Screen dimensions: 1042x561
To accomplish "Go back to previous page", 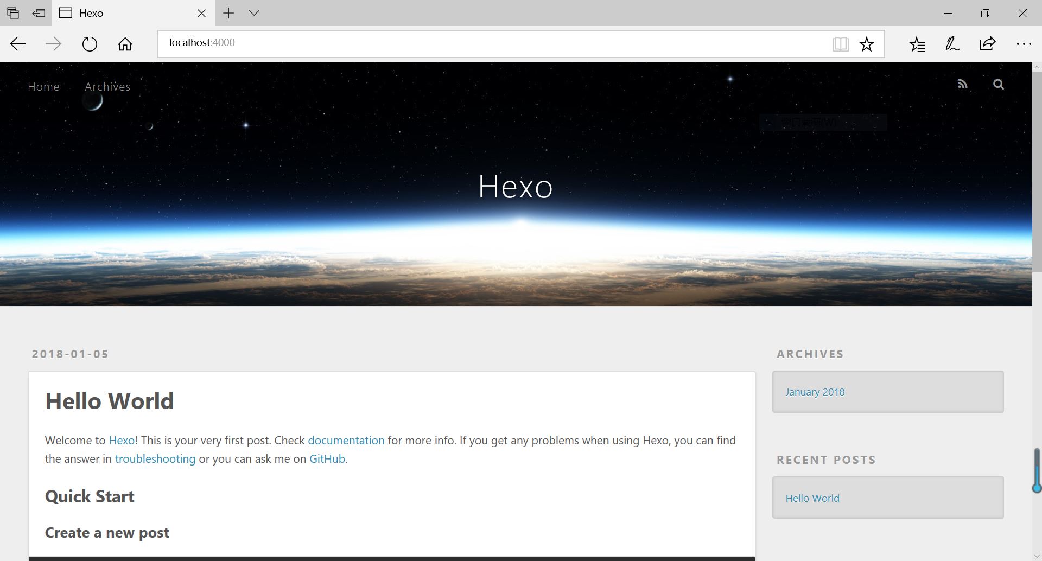I will [18, 44].
